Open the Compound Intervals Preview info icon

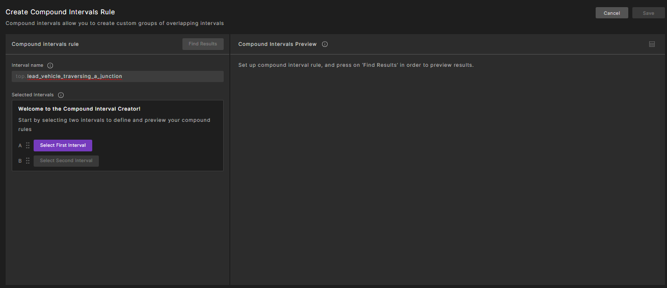coord(325,44)
